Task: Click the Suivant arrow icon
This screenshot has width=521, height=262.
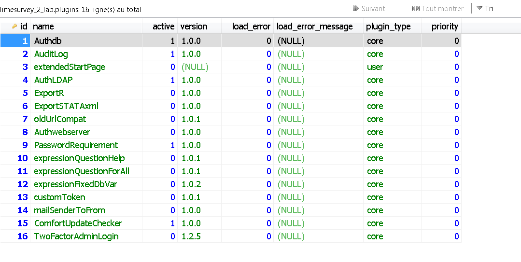Action: 356,9
